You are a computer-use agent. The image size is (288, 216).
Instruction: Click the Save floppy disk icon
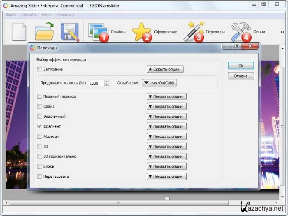[70, 32]
